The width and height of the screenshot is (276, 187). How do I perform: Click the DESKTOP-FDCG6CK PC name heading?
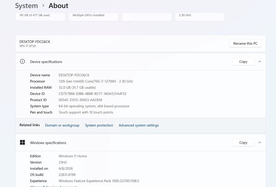point(35,42)
